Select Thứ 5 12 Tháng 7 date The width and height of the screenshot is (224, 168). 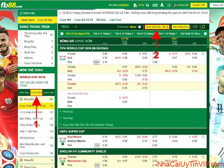tap(124, 34)
